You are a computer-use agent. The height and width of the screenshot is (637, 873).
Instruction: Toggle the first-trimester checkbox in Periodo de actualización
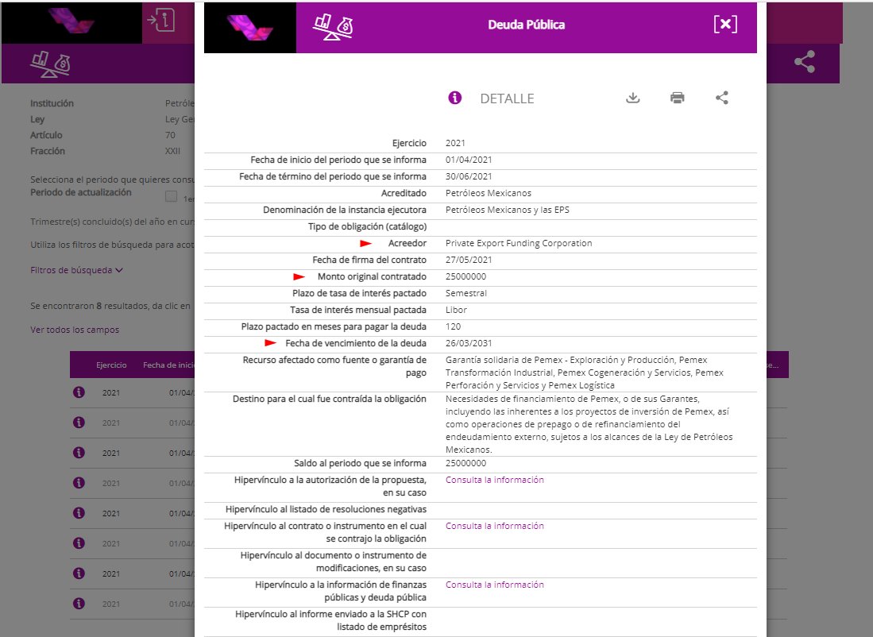point(172,196)
